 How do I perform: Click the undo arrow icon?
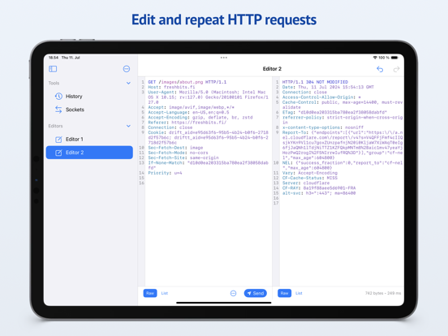click(380, 69)
